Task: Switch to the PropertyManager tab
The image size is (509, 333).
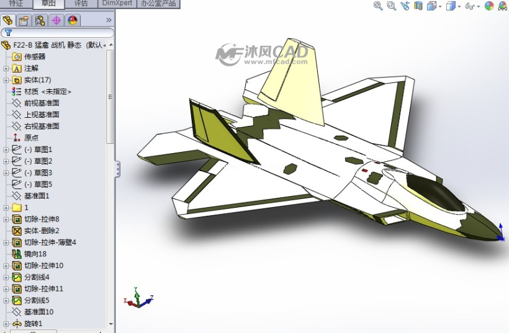Action: click(24, 20)
